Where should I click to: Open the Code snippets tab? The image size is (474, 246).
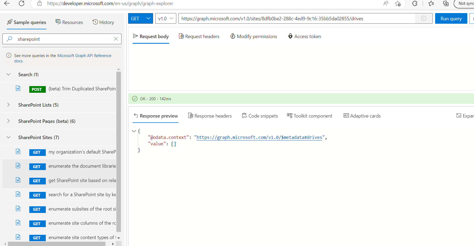(x=260, y=116)
